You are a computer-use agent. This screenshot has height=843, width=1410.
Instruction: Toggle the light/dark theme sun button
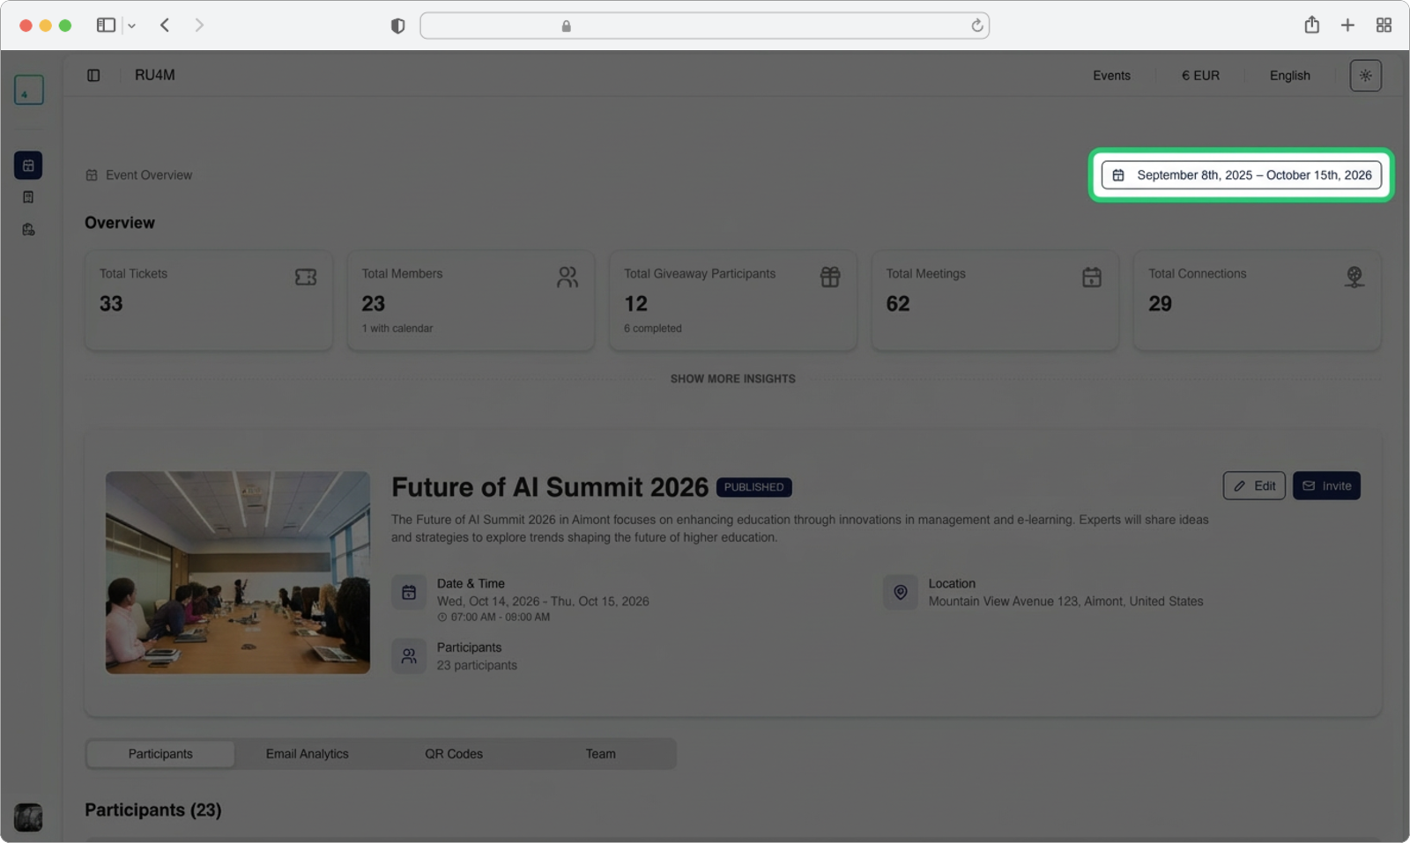pyautogui.click(x=1365, y=76)
